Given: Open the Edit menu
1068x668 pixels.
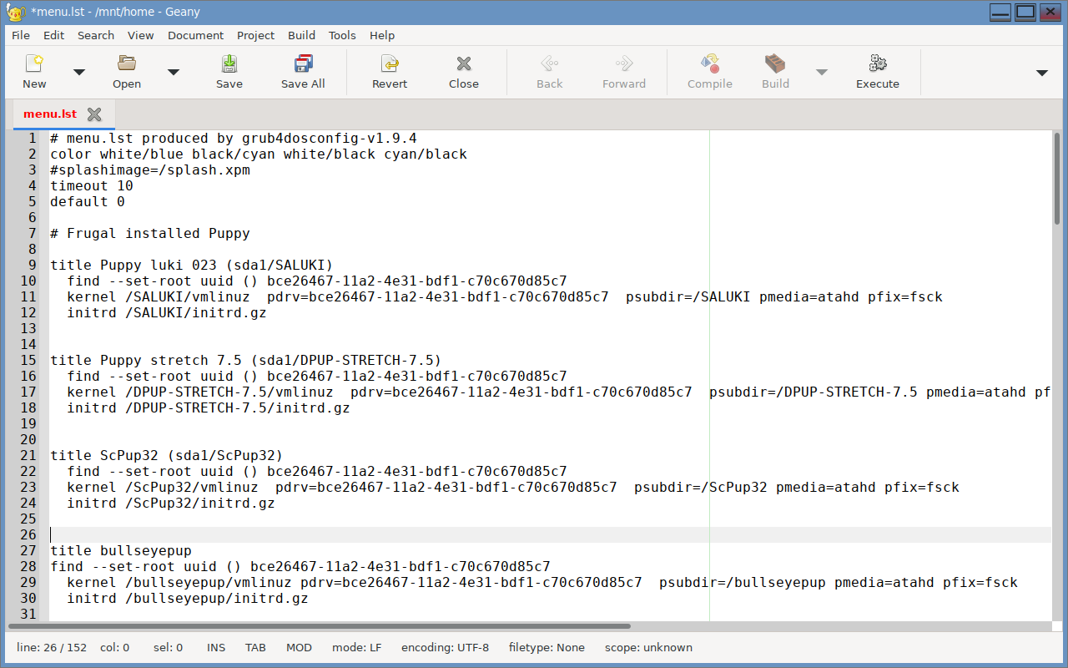Looking at the screenshot, I should click(x=53, y=35).
